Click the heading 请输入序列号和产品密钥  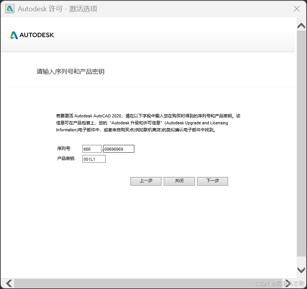coord(70,72)
